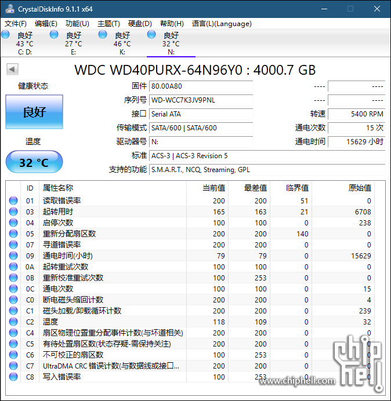
Task: Click the CrystalDiskInfo app icon in title bar
Action: [x=10, y=9]
